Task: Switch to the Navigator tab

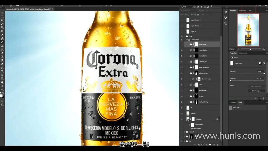Action: pos(233,11)
